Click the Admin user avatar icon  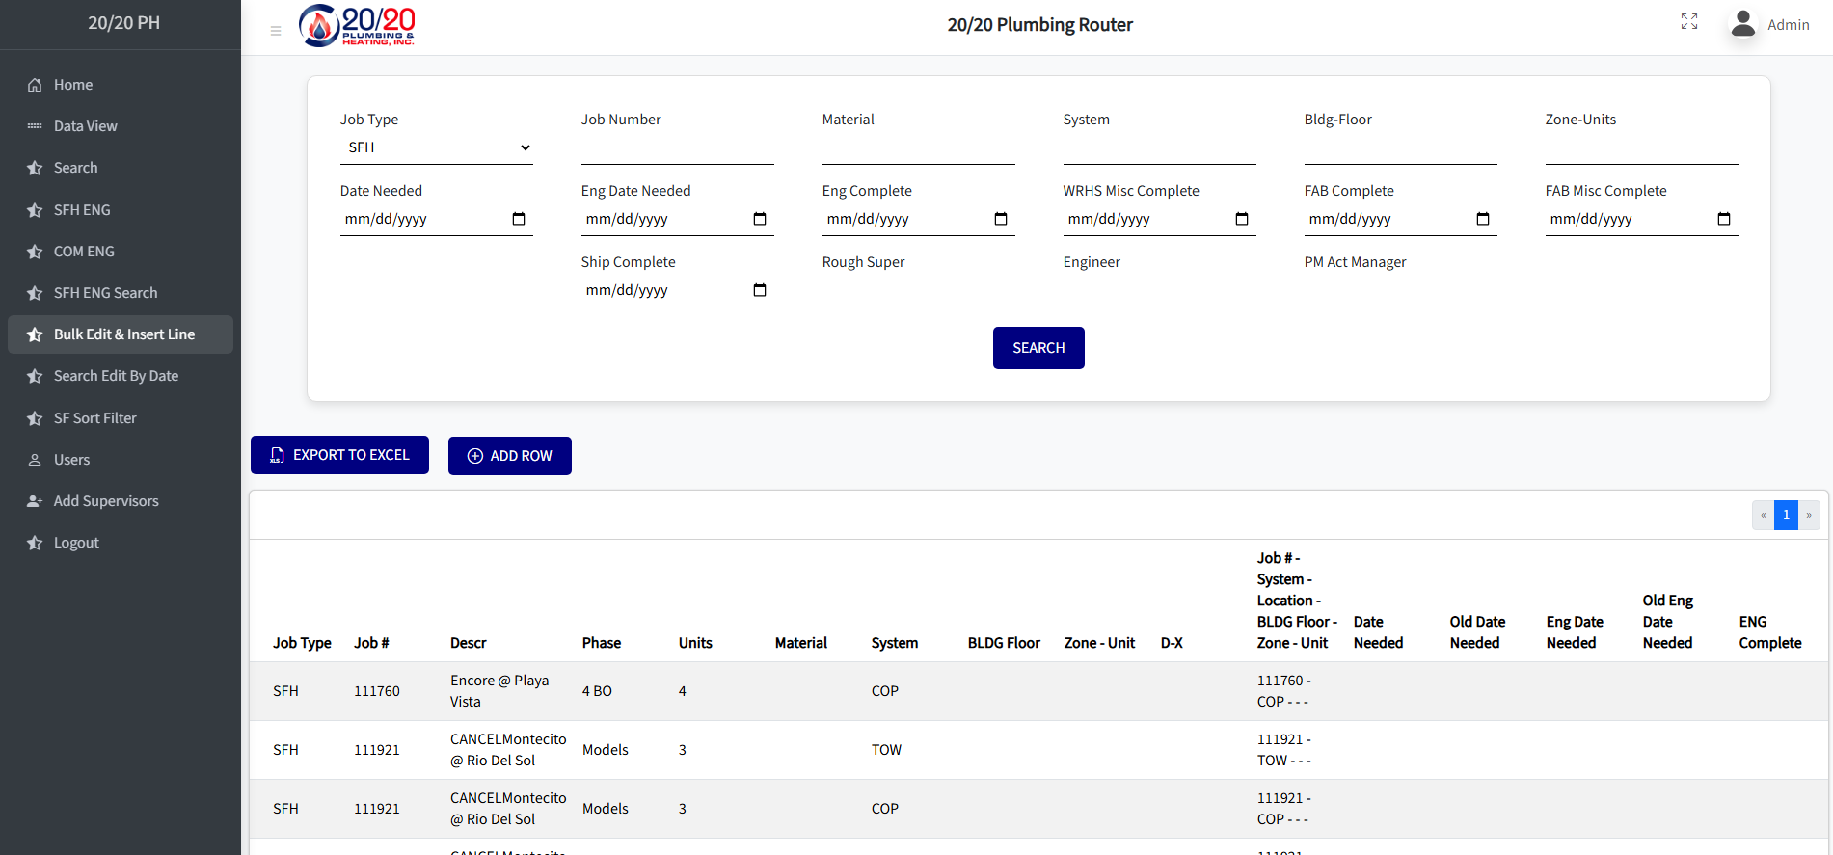(1742, 24)
